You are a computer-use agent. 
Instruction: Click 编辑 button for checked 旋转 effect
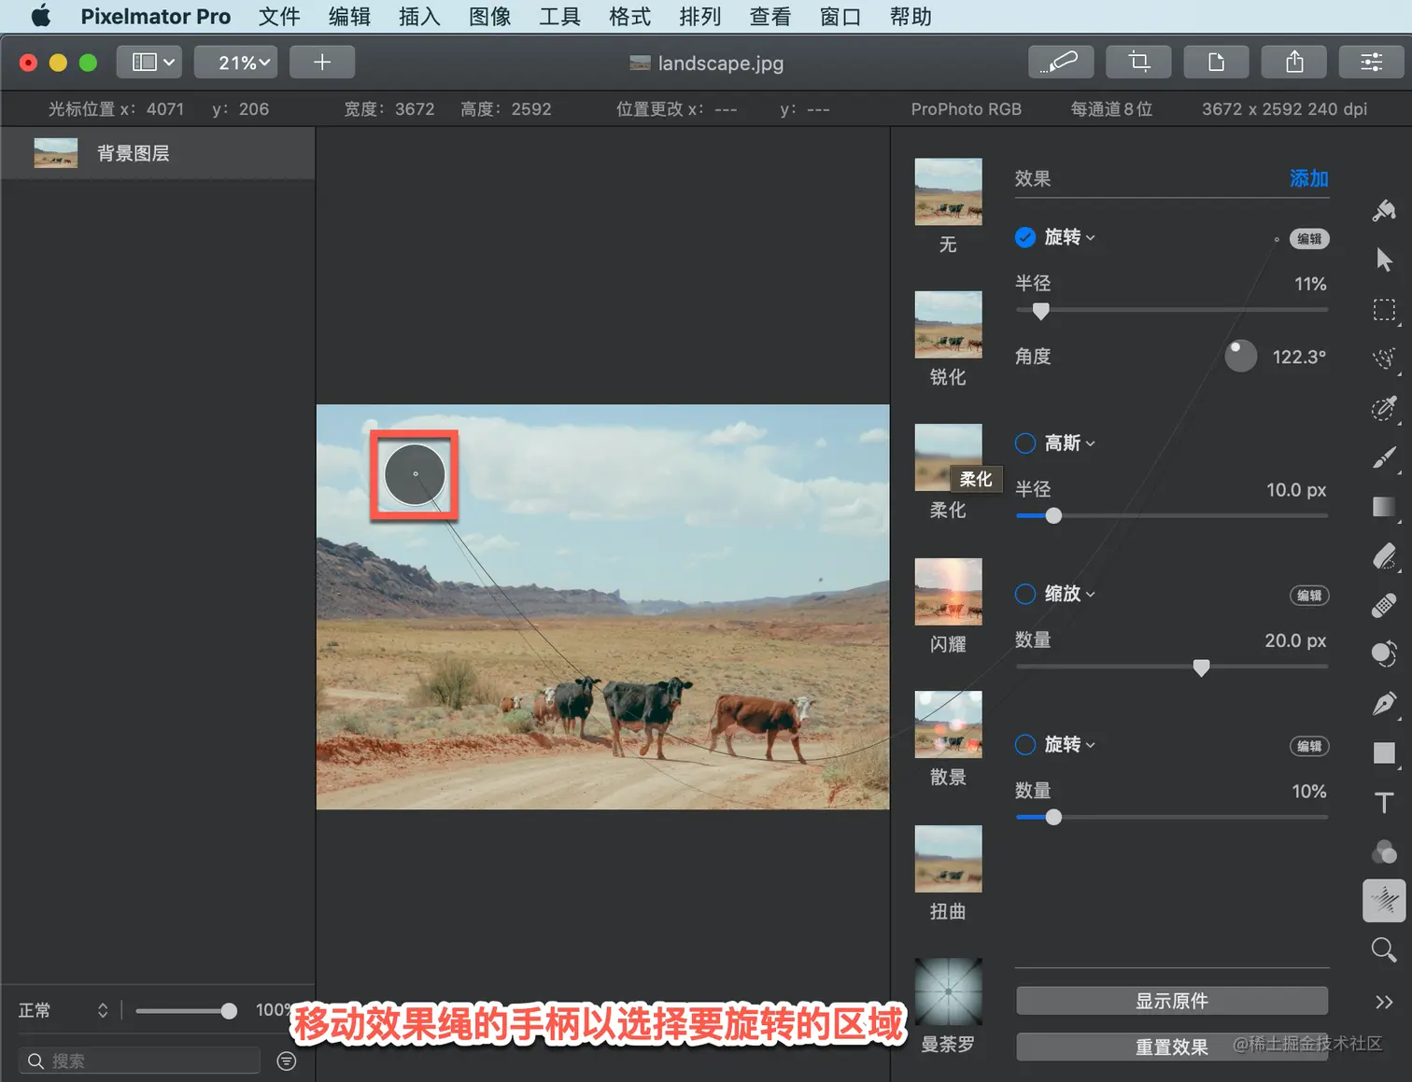click(1309, 239)
